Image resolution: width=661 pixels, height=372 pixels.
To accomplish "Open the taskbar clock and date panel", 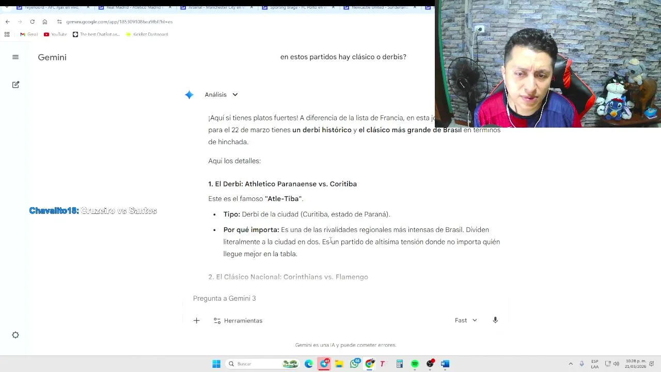I will point(636,364).
